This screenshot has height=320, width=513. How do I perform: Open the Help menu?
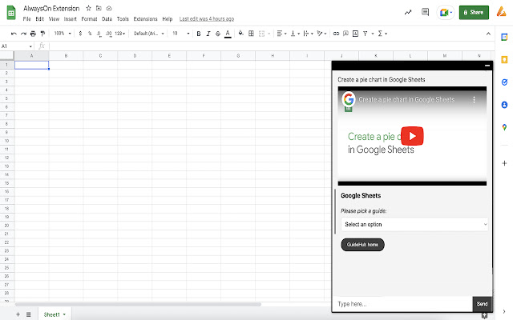tap(168, 19)
